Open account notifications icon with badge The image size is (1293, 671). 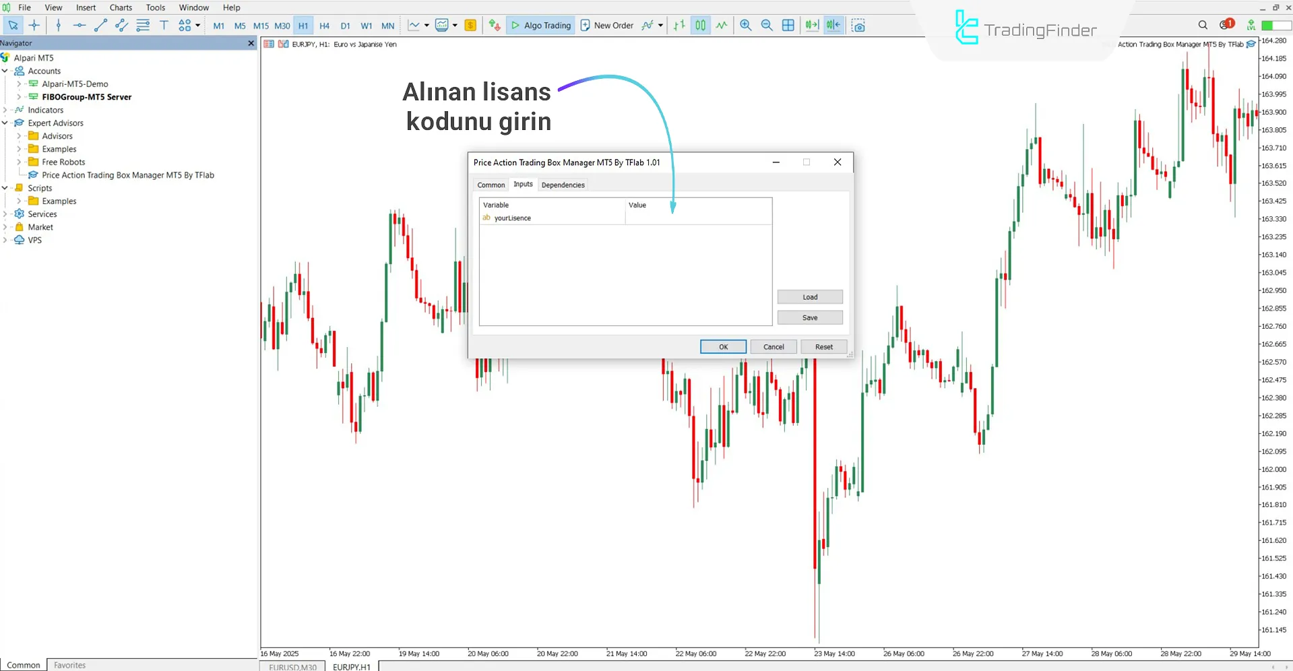click(1226, 25)
